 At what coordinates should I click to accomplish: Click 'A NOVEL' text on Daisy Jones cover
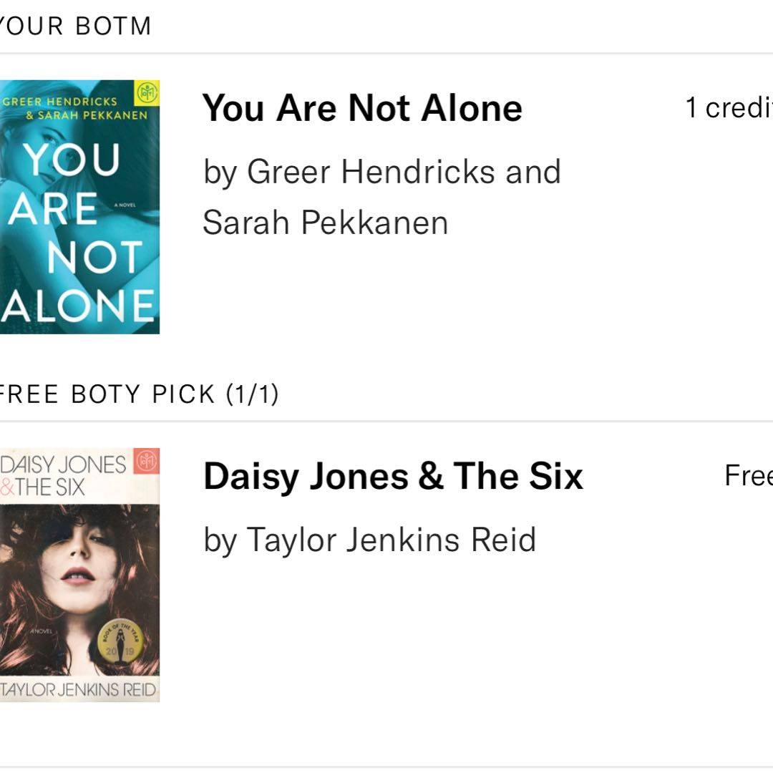click(x=42, y=631)
